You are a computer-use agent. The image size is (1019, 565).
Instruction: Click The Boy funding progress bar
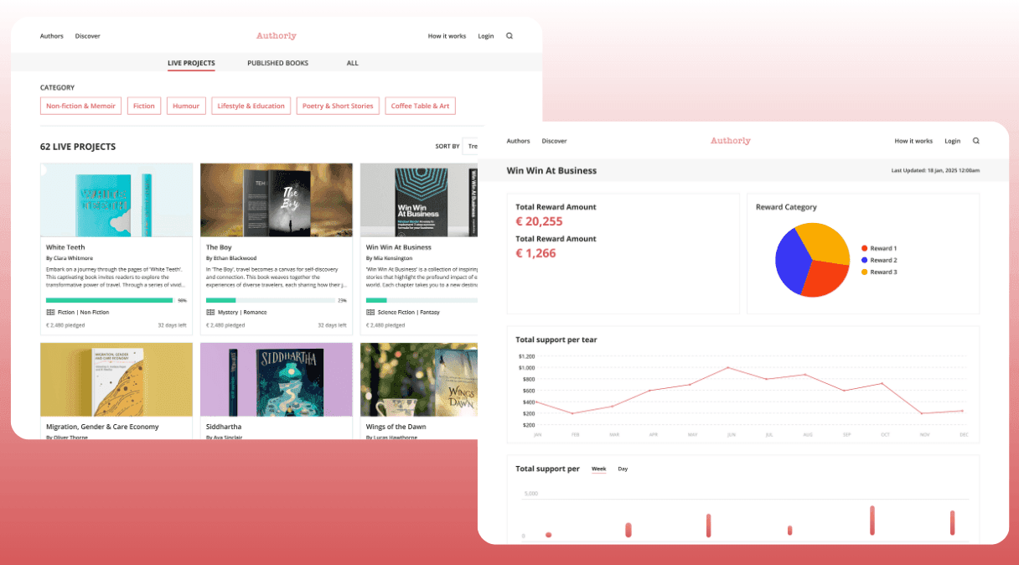click(270, 300)
